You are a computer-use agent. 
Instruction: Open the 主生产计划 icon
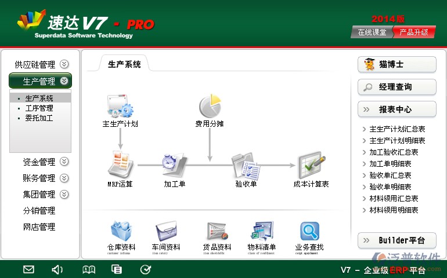point(120,107)
